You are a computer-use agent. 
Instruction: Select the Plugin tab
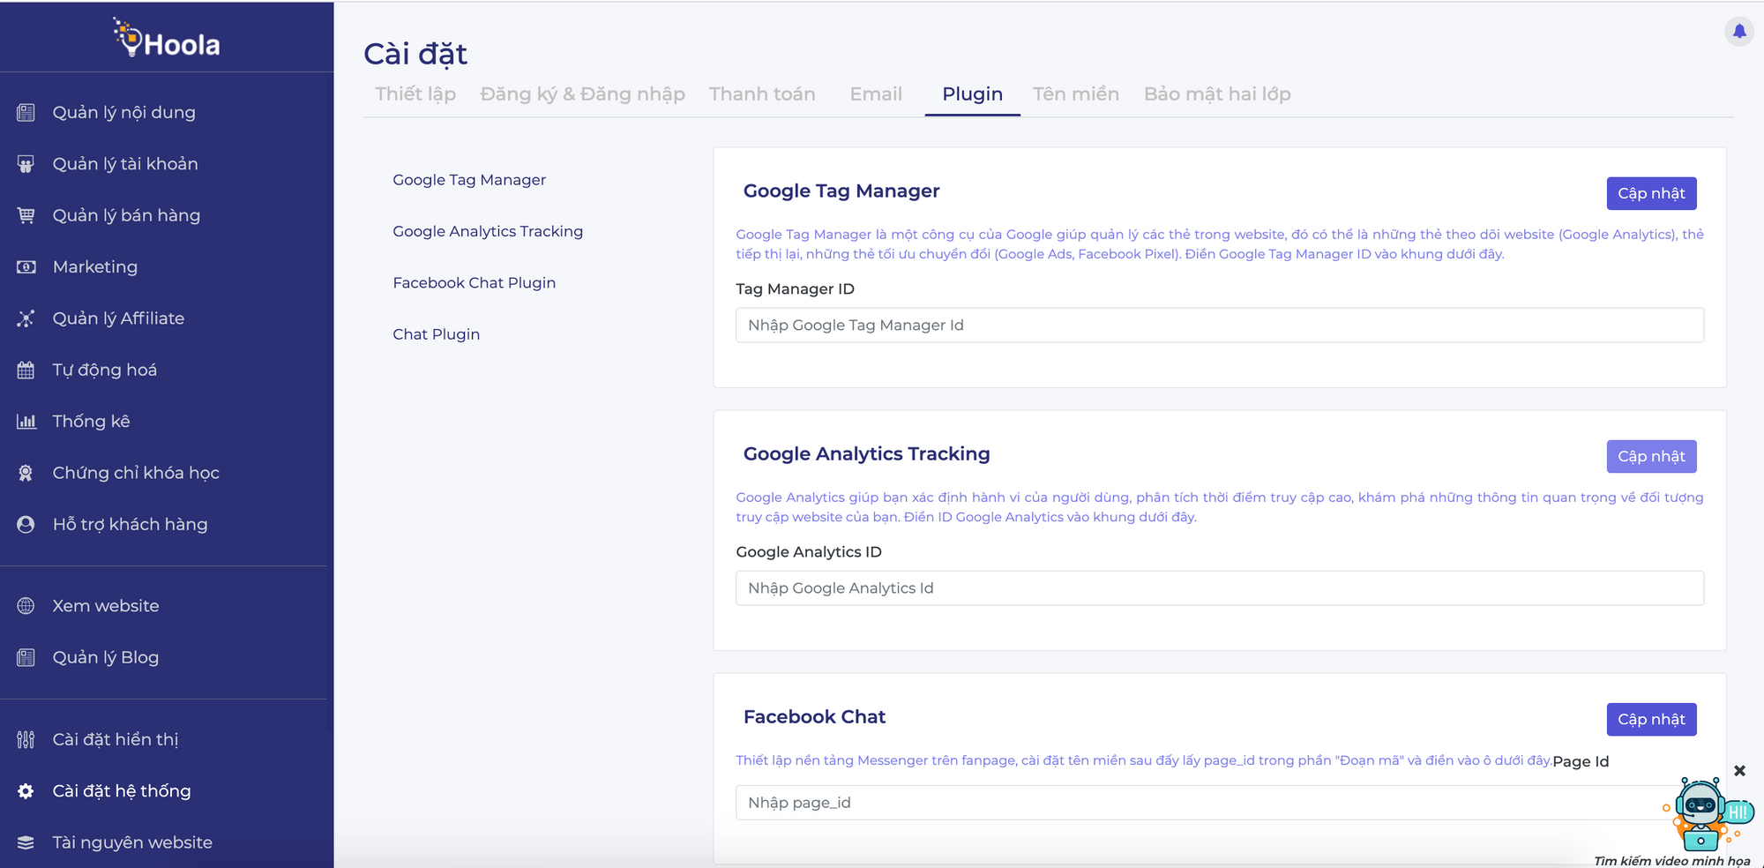point(972,94)
